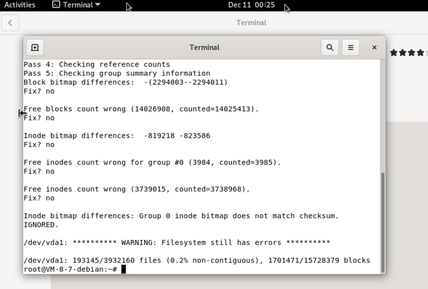
Task: Click 'WARNING: Filesystem still has errors' line
Action: click(177, 243)
